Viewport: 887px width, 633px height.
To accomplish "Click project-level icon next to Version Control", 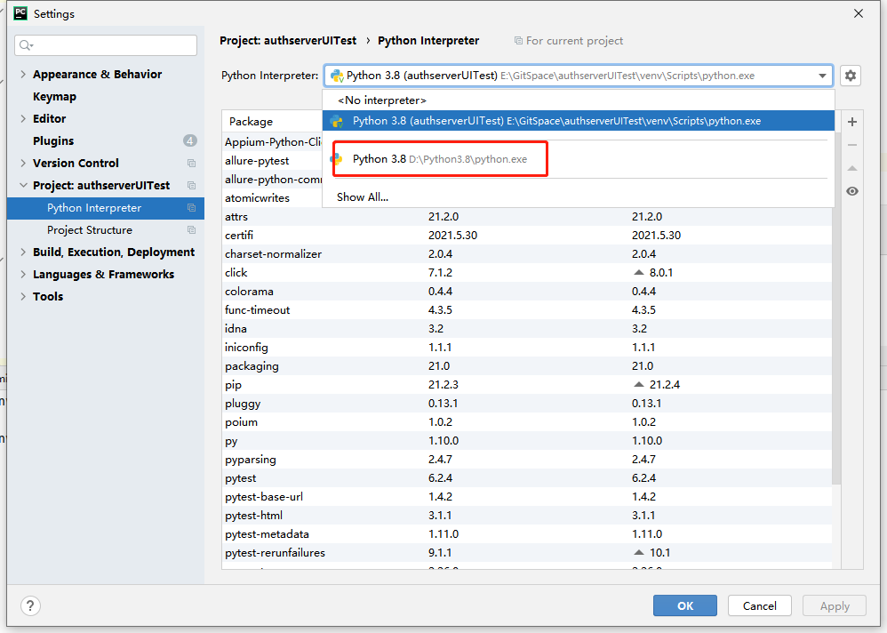I will tap(191, 163).
